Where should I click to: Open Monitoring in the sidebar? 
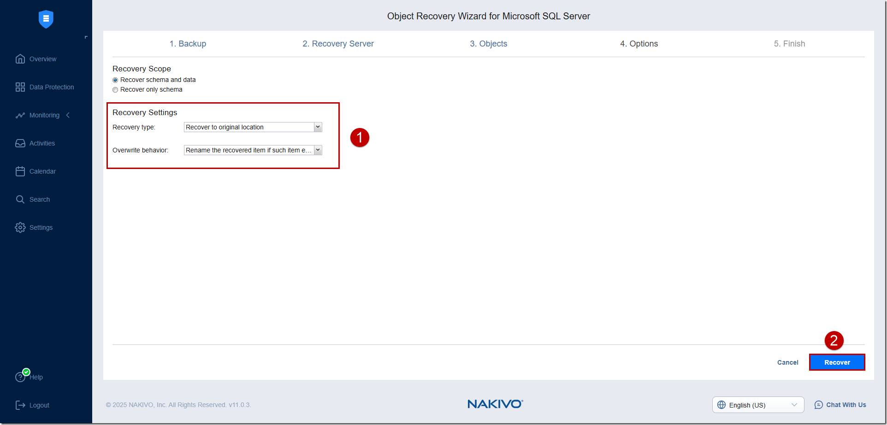[x=44, y=115]
